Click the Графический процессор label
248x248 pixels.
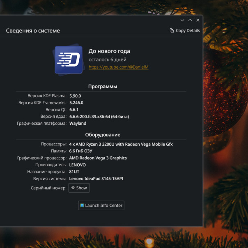pyautogui.click(x=42, y=158)
